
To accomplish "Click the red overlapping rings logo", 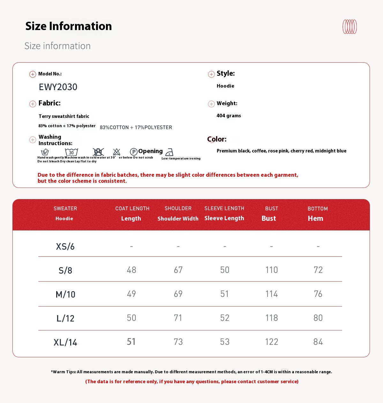I will point(349,27).
